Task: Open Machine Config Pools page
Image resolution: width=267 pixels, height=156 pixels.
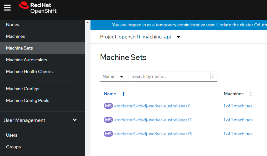Action: (x=28, y=100)
